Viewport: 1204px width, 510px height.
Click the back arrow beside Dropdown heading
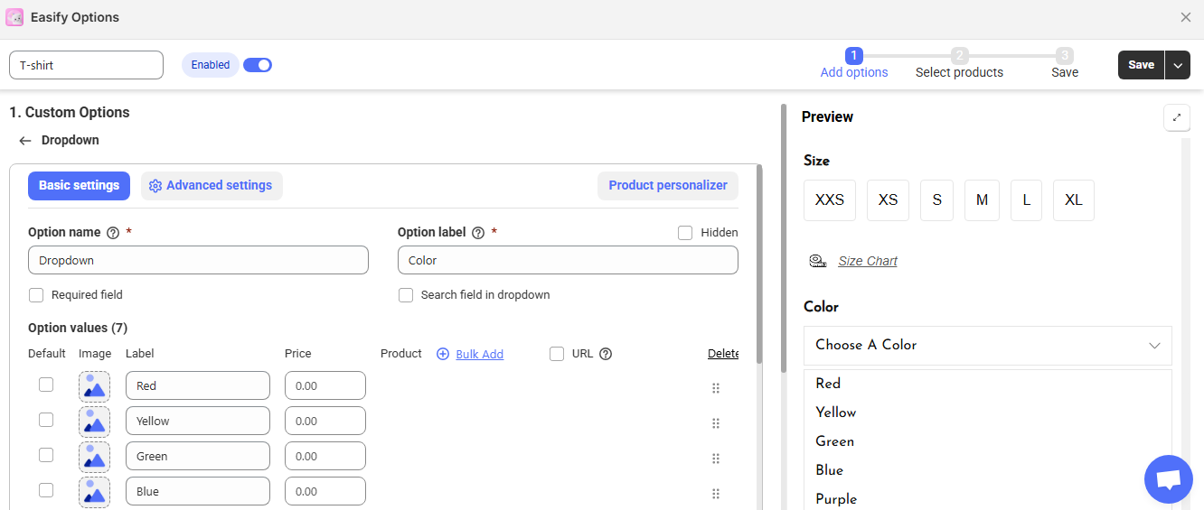(x=24, y=141)
